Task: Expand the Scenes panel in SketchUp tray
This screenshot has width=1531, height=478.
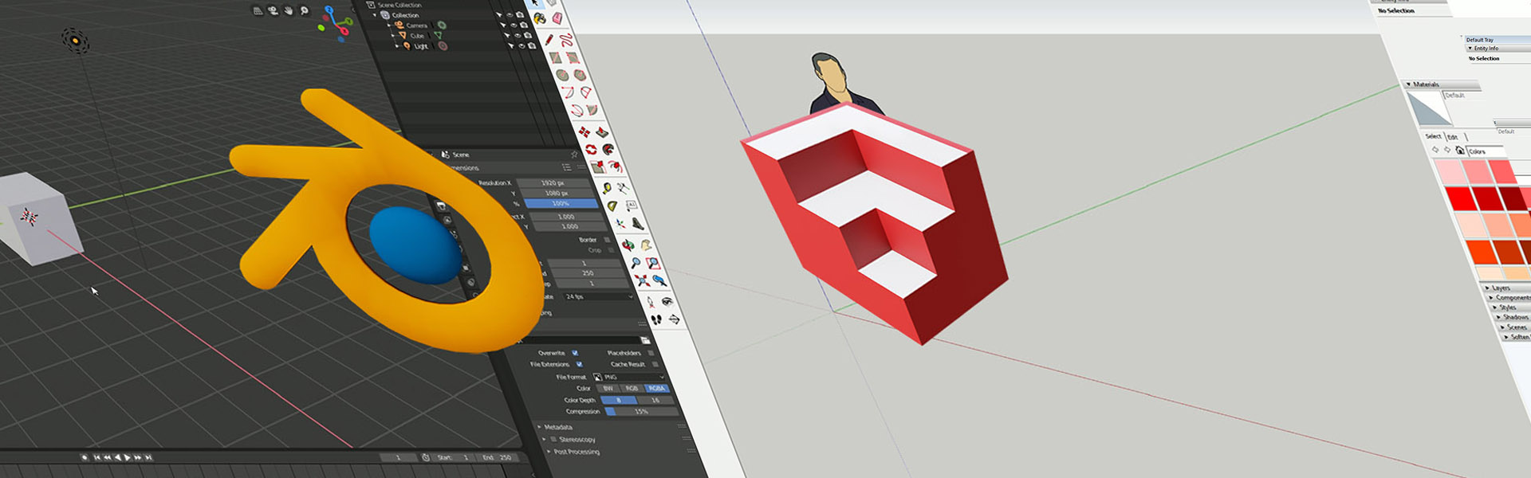Action: pos(1502,327)
